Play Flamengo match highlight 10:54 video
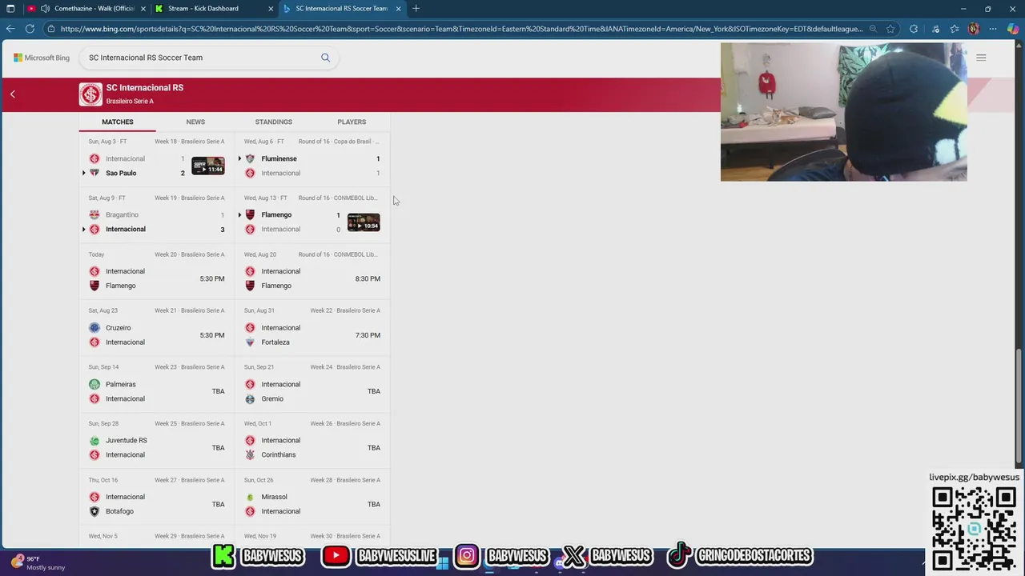Image resolution: width=1025 pixels, height=576 pixels. click(364, 222)
